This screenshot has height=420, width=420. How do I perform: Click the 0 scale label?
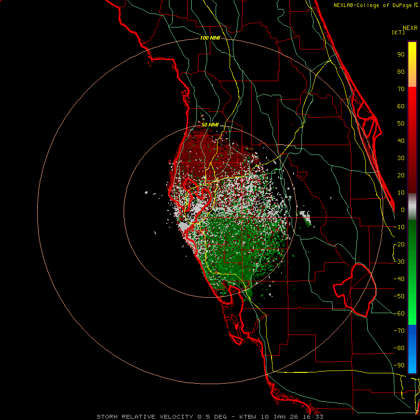pyautogui.click(x=403, y=210)
